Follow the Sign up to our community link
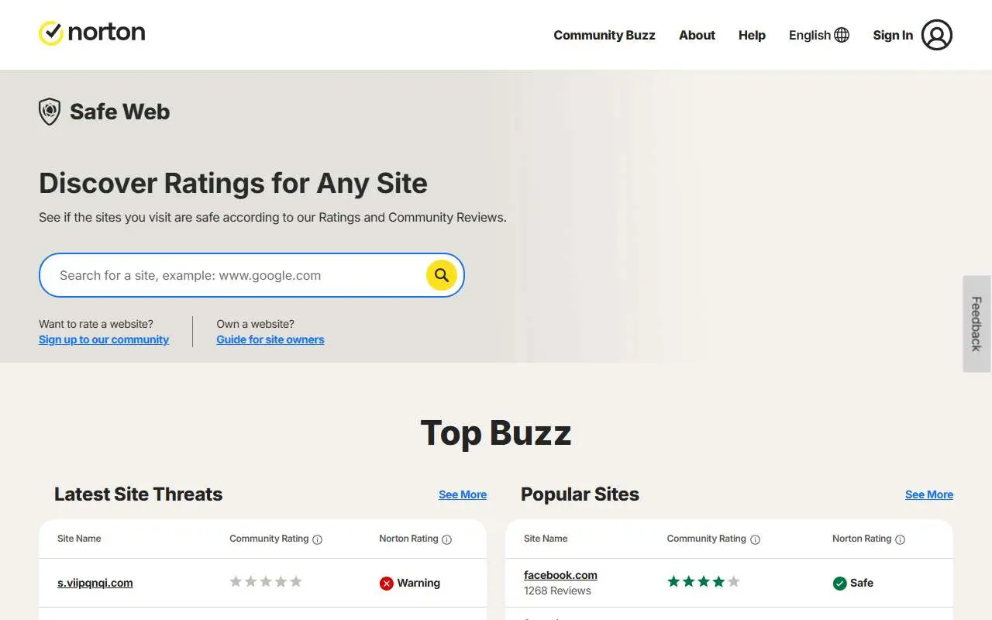This screenshot has height=620, width=992. point(104,339)
